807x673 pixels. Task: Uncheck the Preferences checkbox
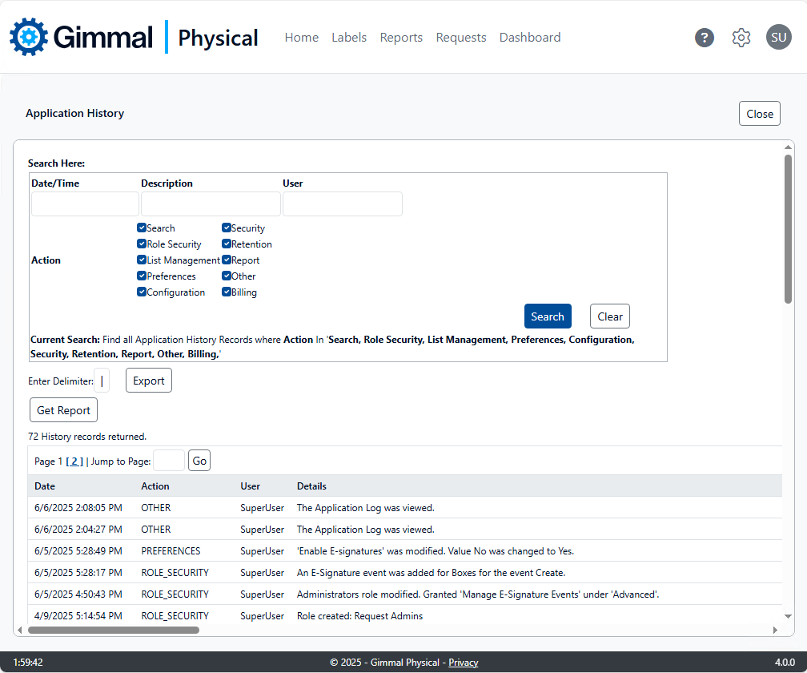[x=142, y=276]
